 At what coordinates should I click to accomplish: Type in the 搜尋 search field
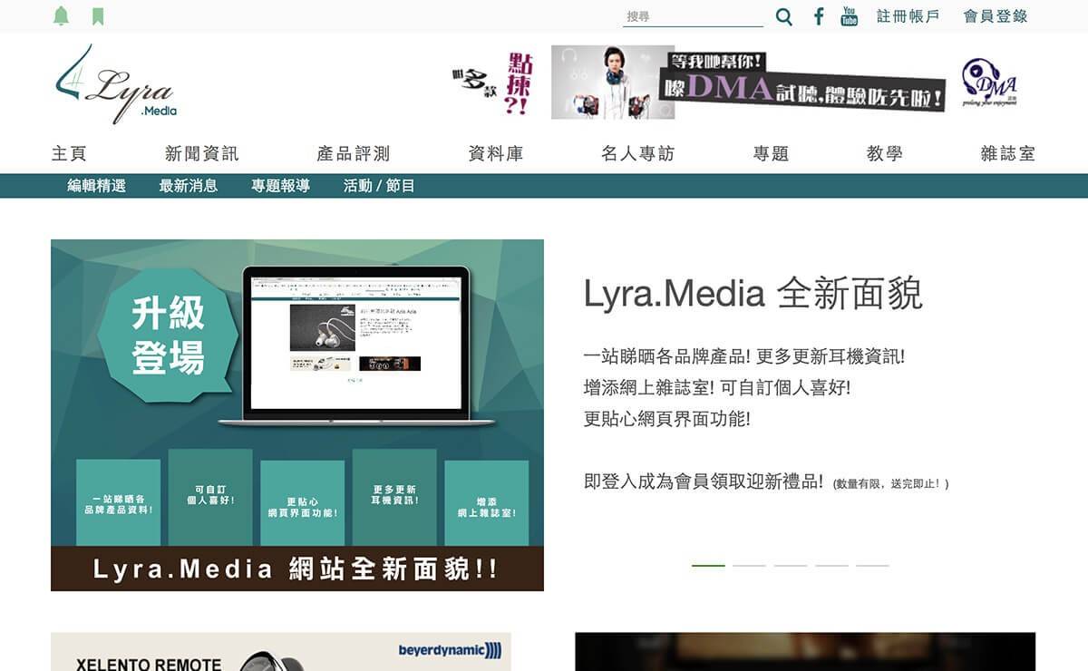[693, 16]
